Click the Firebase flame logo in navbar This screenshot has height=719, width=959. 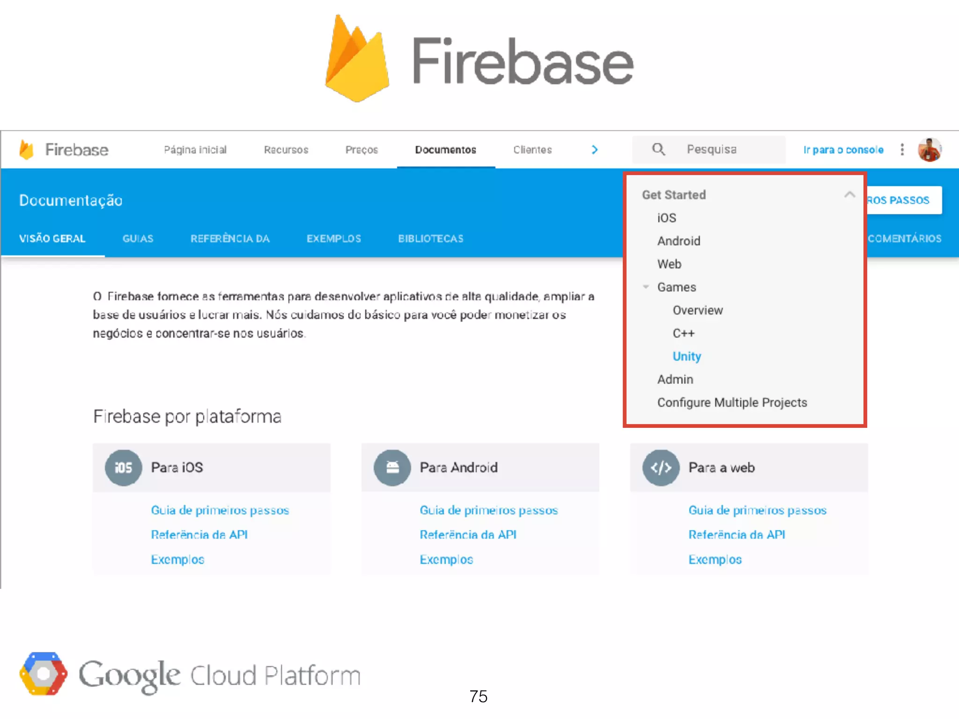27,150
